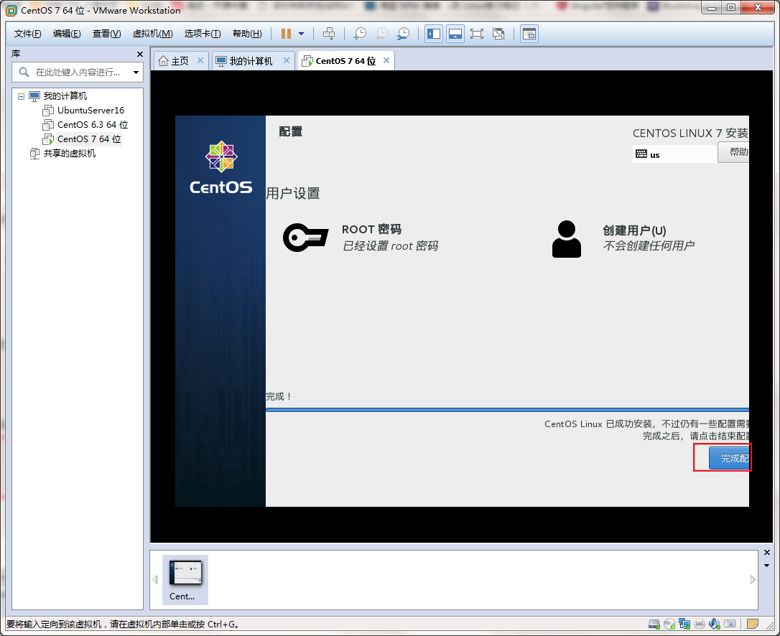
Task: Toggle the console view toolbar button
Action: point(529,34)
